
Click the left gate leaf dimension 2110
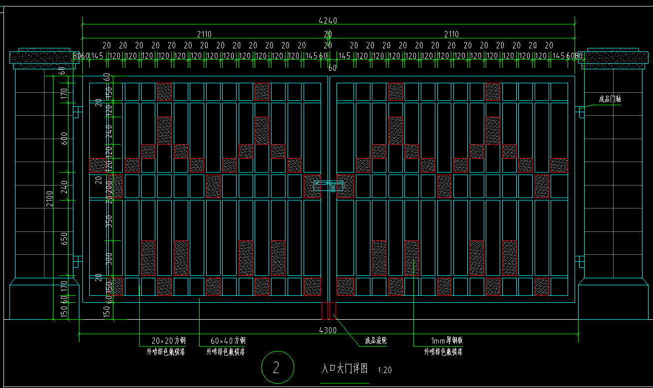204,34
